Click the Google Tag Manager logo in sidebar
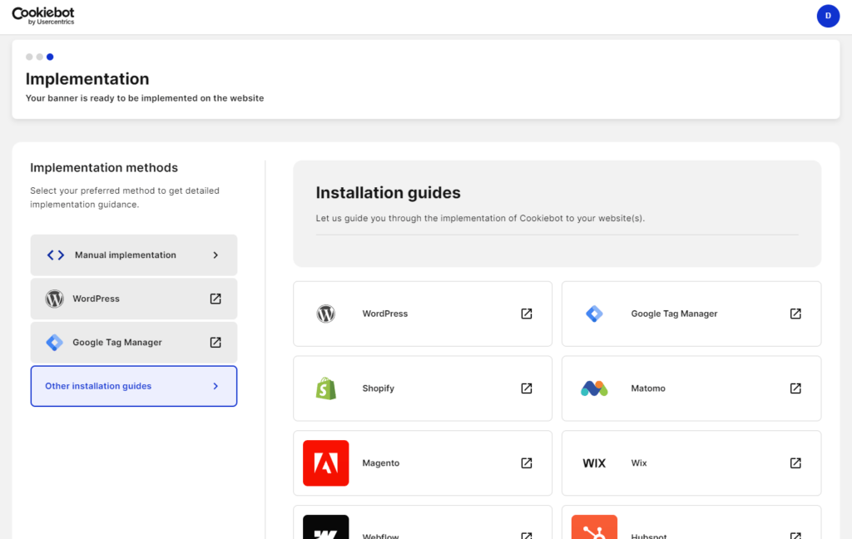Viewport: 852px width, 539px height. click(x=54, y=343)
